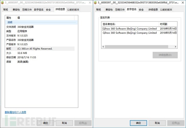Select second Qihoo 360 Software signature row
This screenshot has height=128, width=186.
(140, 33)
